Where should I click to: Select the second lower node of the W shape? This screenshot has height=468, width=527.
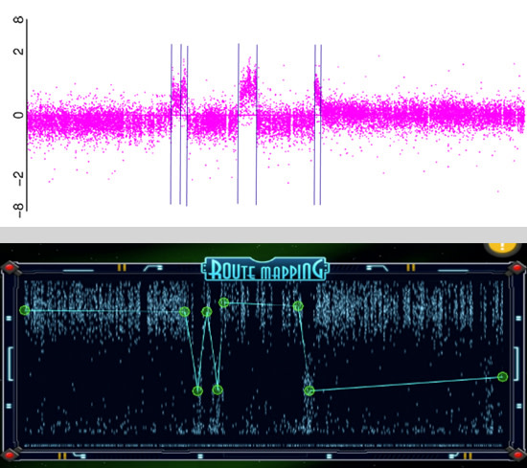click(218, 390)
